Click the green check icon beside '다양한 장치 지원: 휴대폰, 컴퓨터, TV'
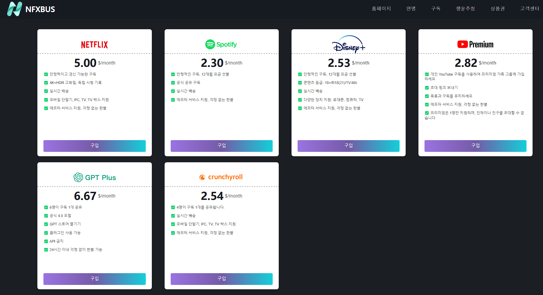 click(300, 100)
